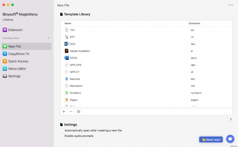Open the question mark help button
This screenshot has height=147, width=238.
click(230, 120)
